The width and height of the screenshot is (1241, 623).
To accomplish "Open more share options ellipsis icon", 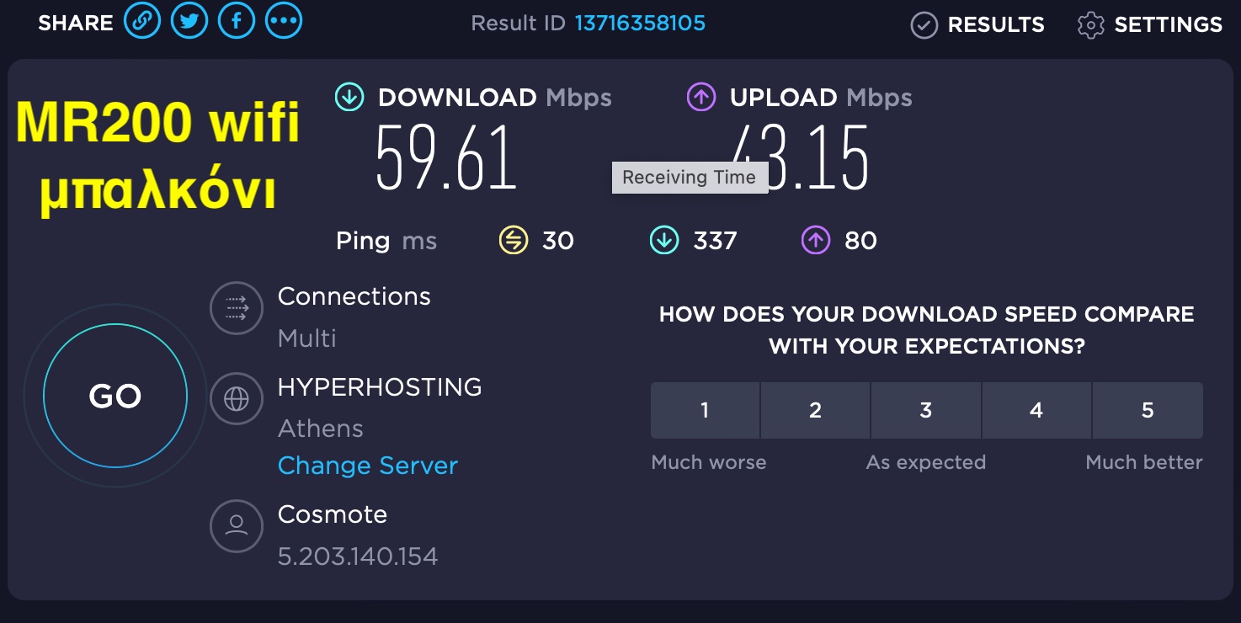I will 284,22.
